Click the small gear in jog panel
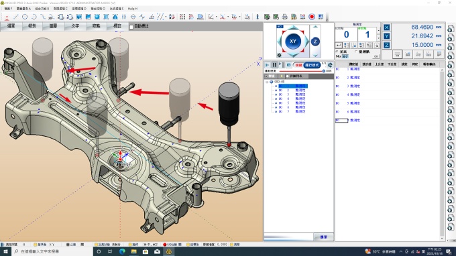The image size is (456, 256). (279, 55)
